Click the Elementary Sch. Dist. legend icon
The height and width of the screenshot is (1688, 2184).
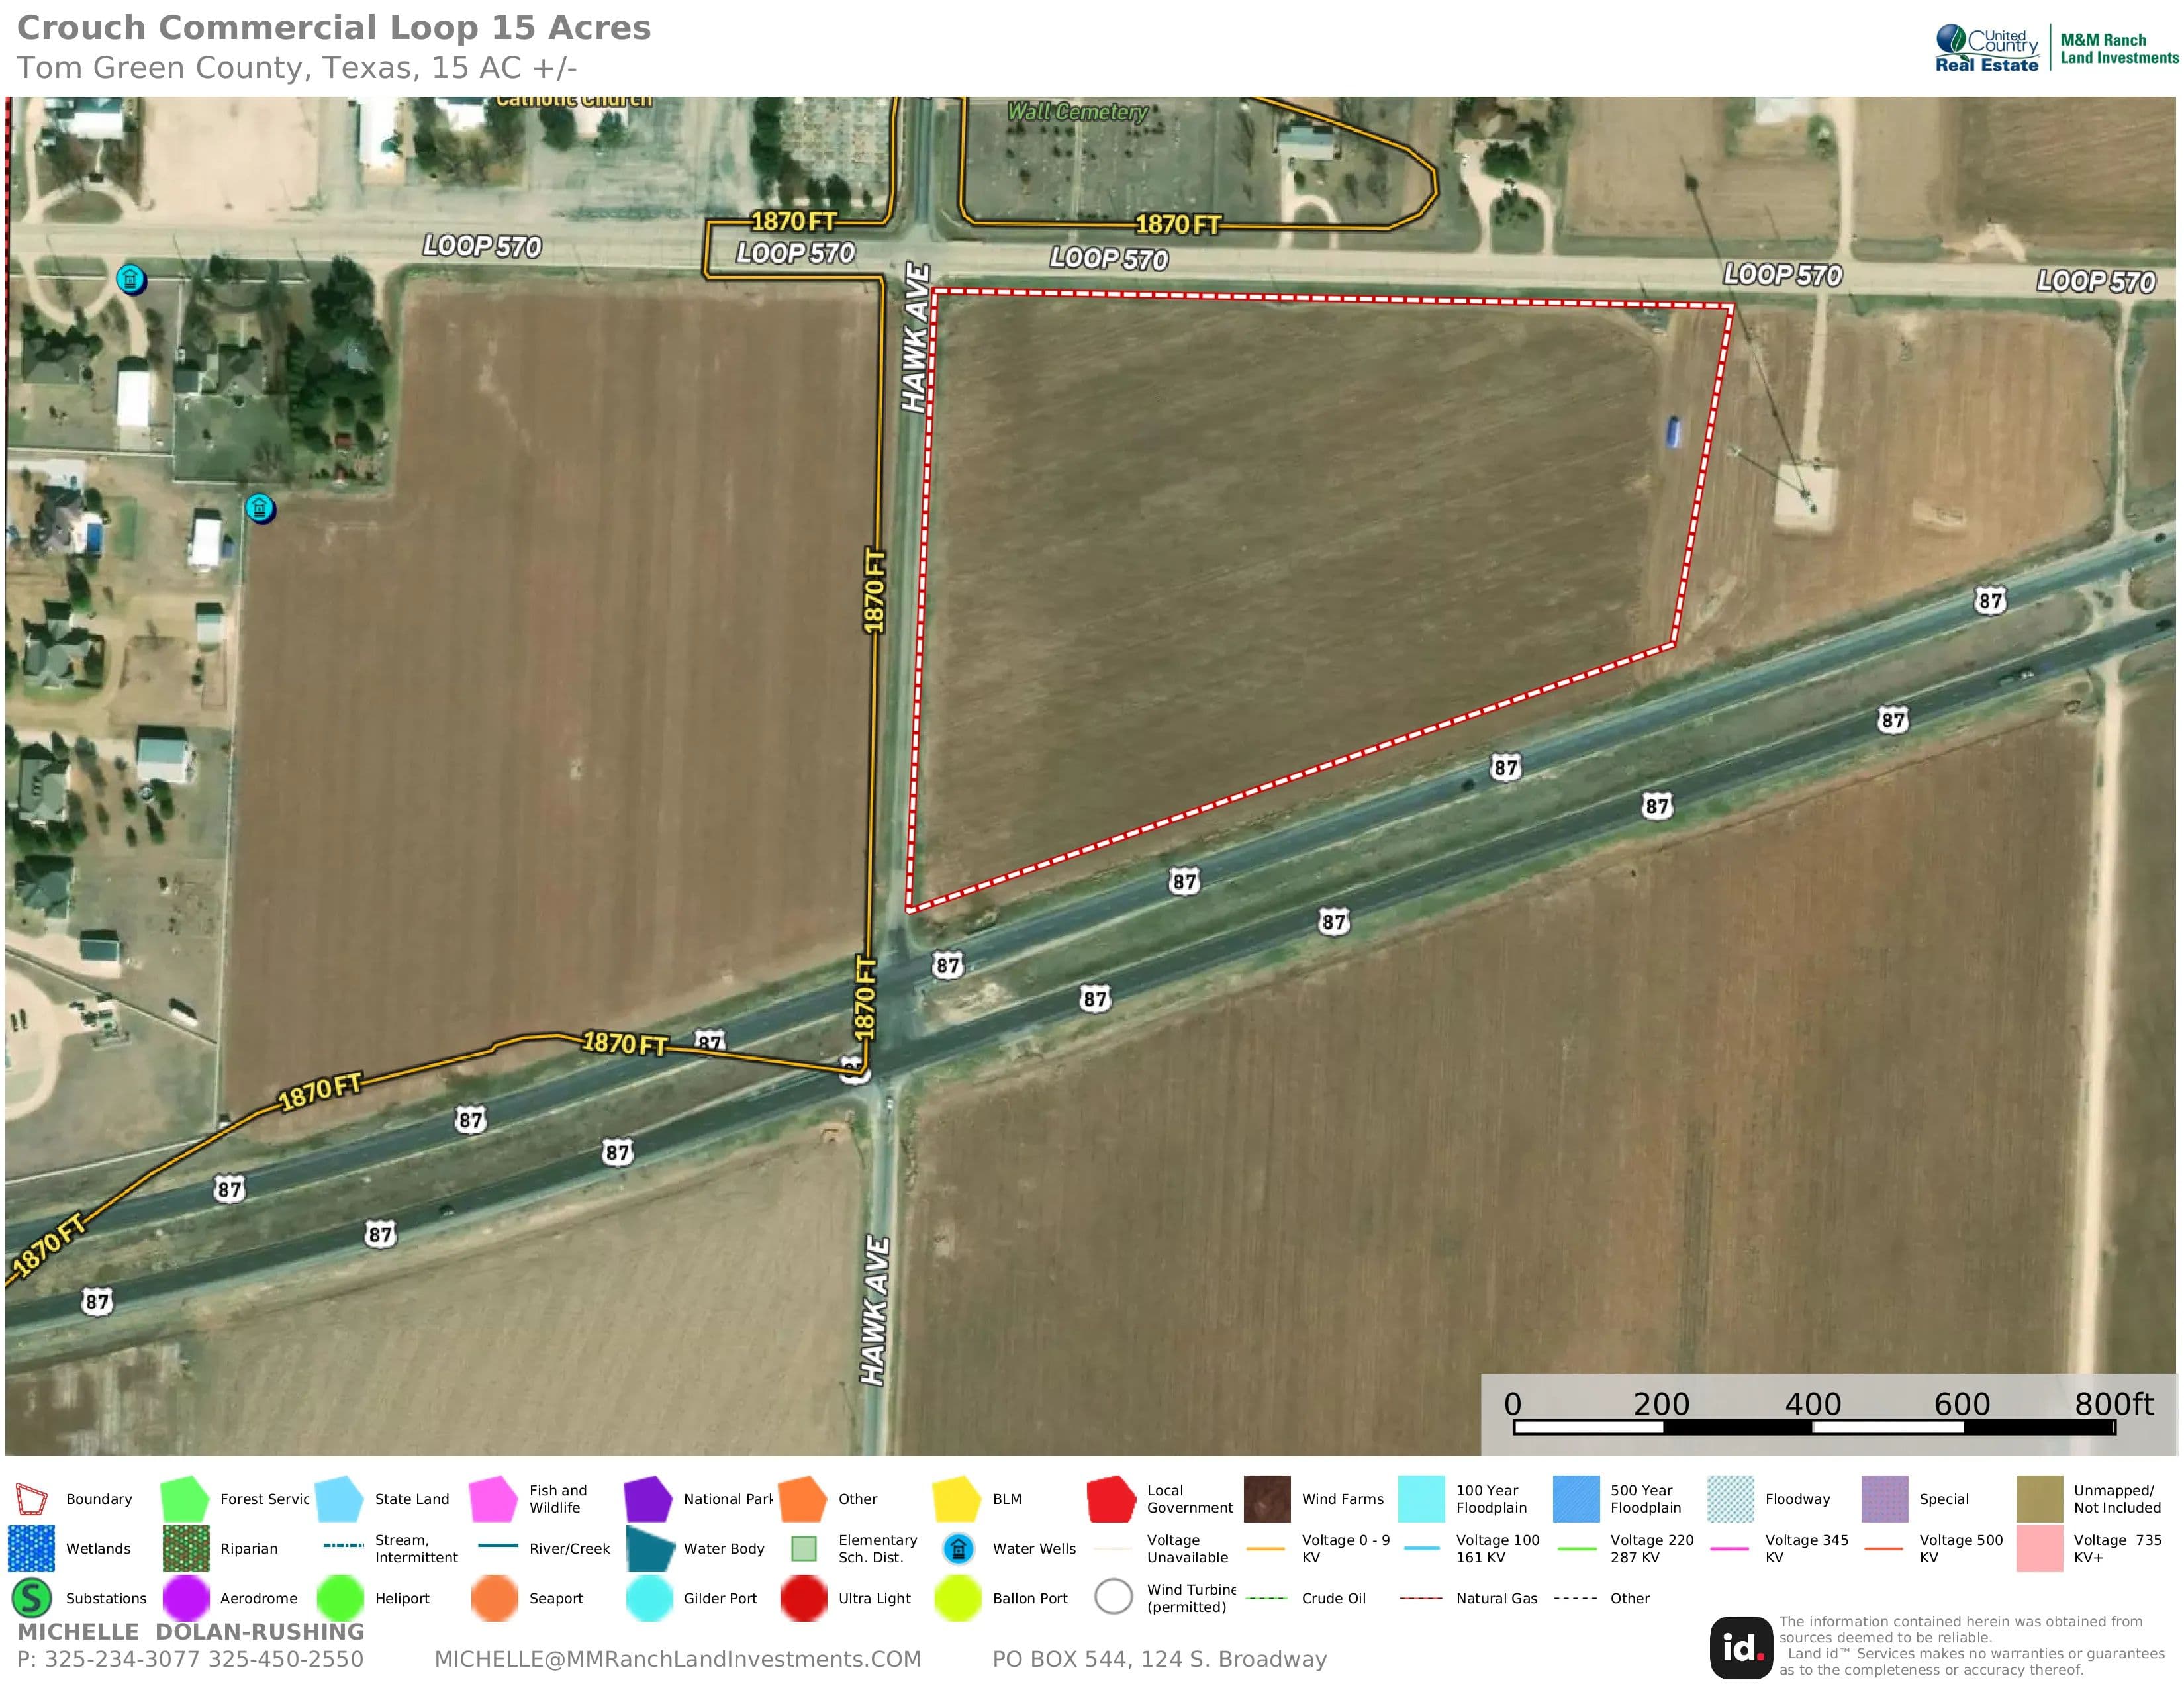[803, 1549]
